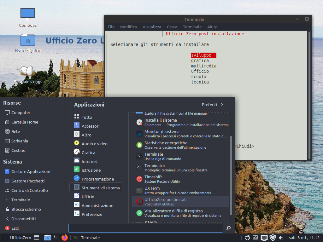323x242 pixels.
Task: Click the Terminale app icon in list
Action: (139, 156)
